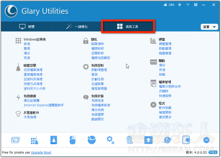Click the 系統維護 lightning bolt icon
The image size is (221, 158).
pyautogui.click(x=18, y=97)
